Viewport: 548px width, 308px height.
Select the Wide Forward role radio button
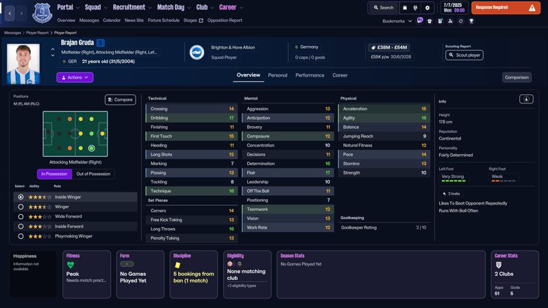click(21, 216)
